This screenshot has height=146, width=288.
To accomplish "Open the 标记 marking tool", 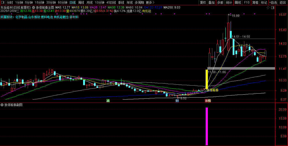I will point(264,2).
